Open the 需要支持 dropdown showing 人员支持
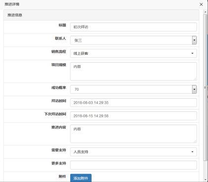The width and height of the screenshot is (208, 182). pos(133,152)
